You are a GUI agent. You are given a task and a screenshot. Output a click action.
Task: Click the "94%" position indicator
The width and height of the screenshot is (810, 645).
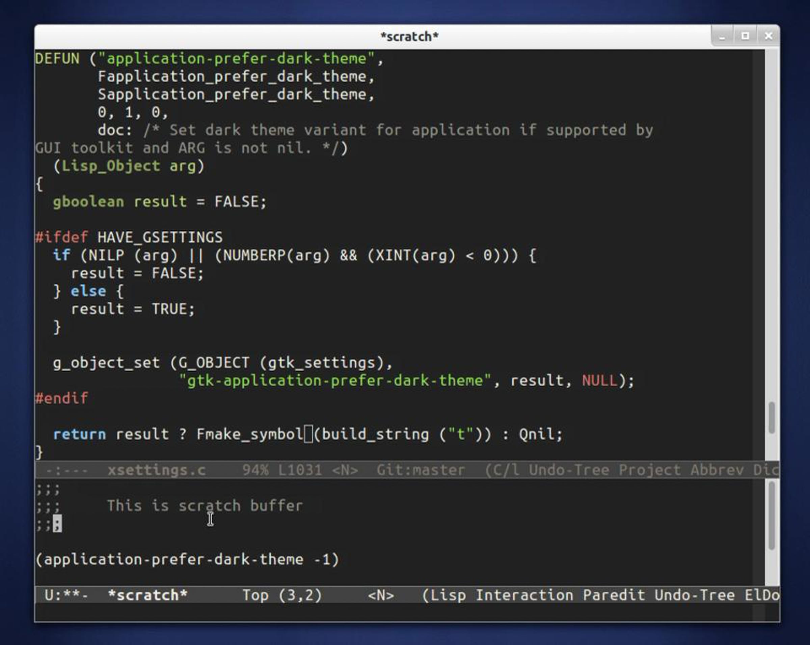(255, 470)
